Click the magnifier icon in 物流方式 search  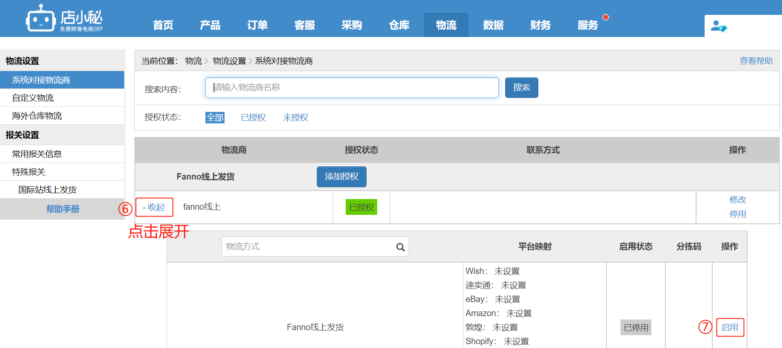pos(400,247)
